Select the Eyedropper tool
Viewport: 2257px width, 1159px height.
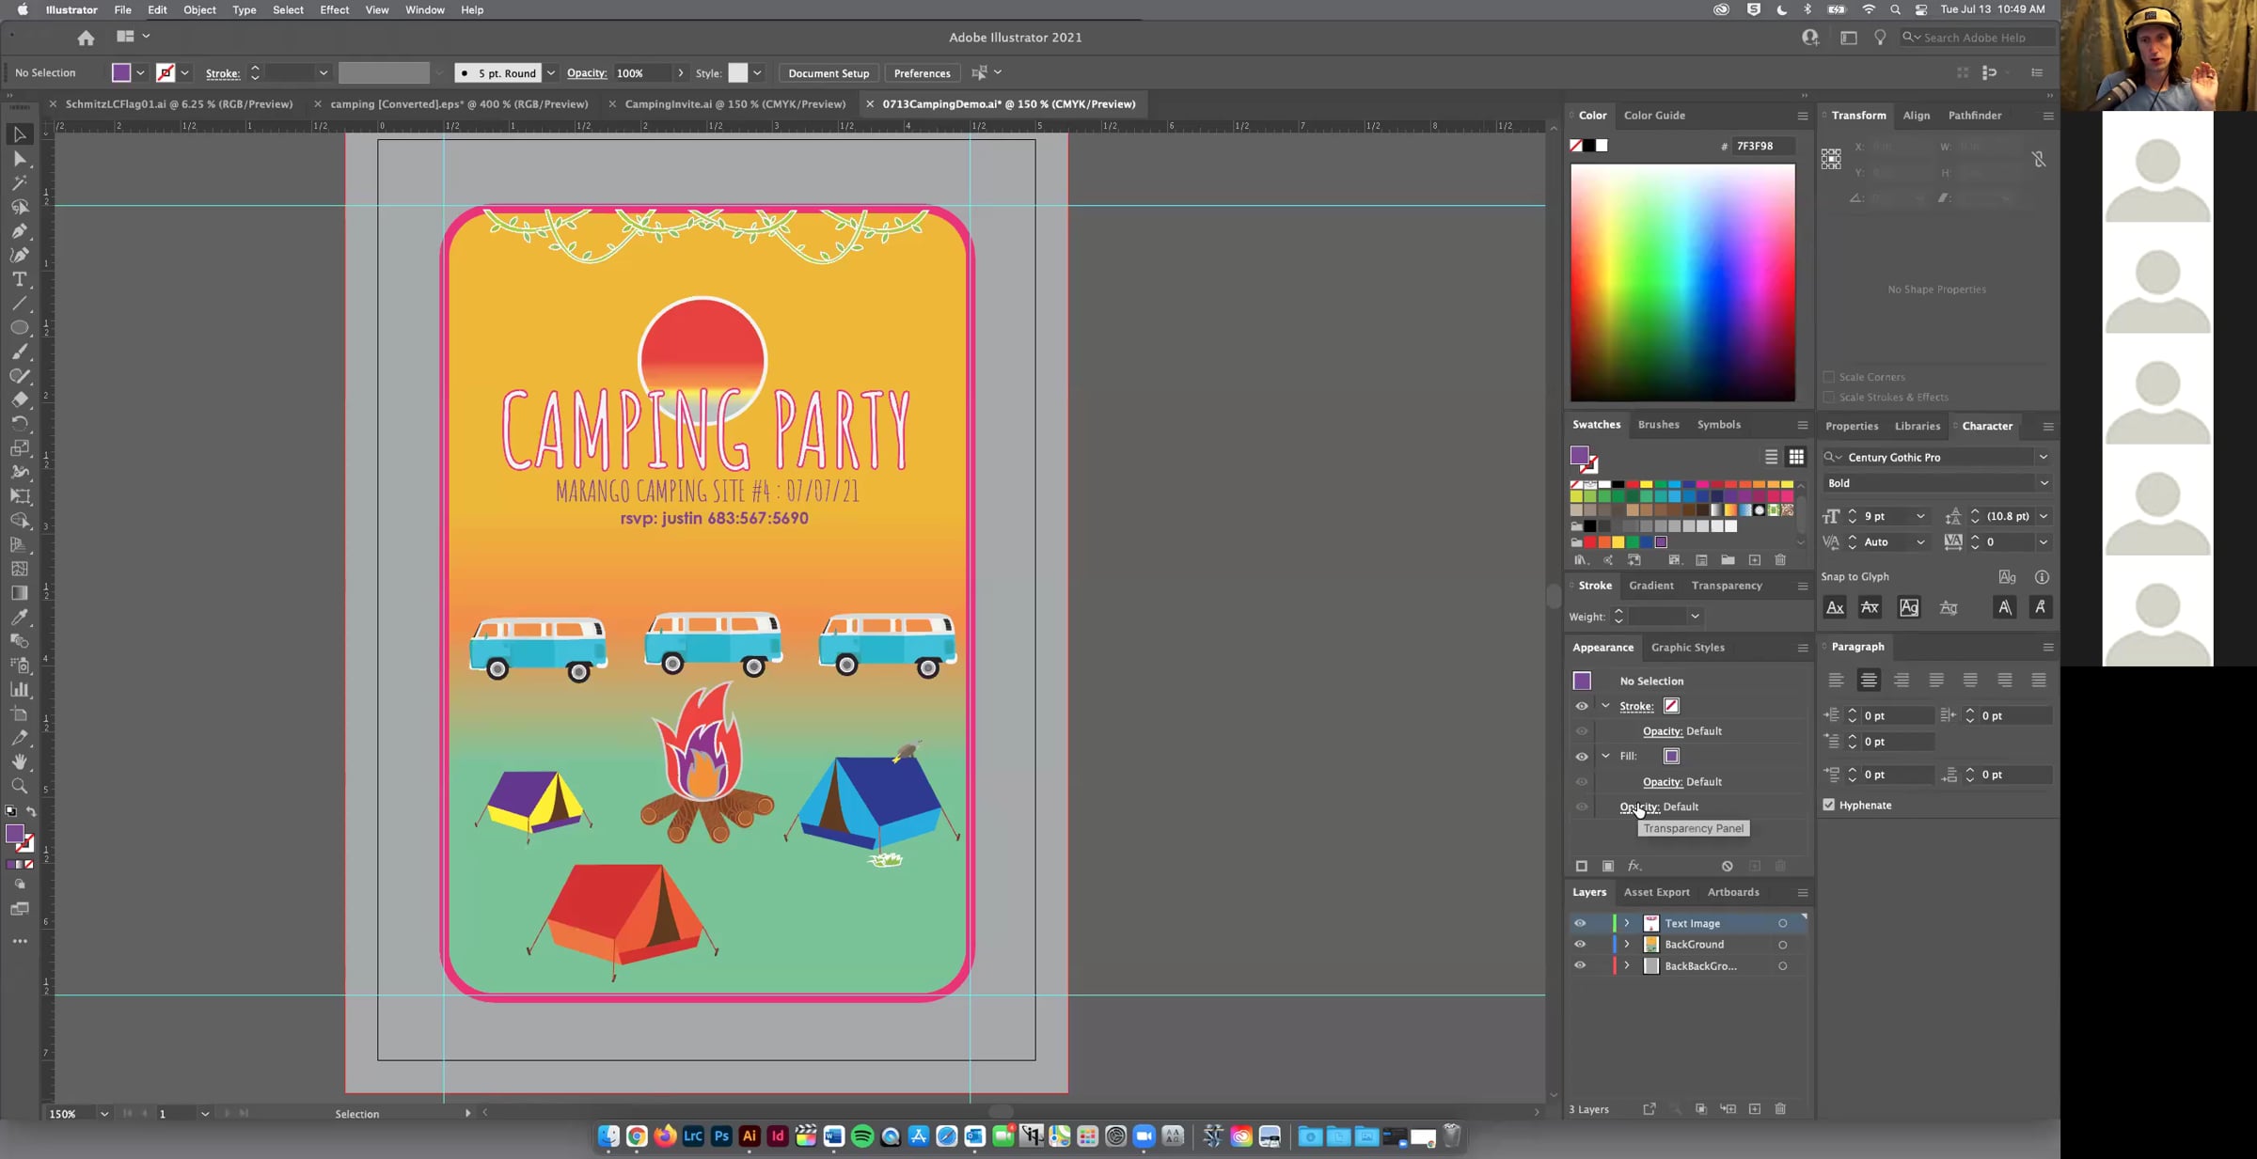coord(19,617)
